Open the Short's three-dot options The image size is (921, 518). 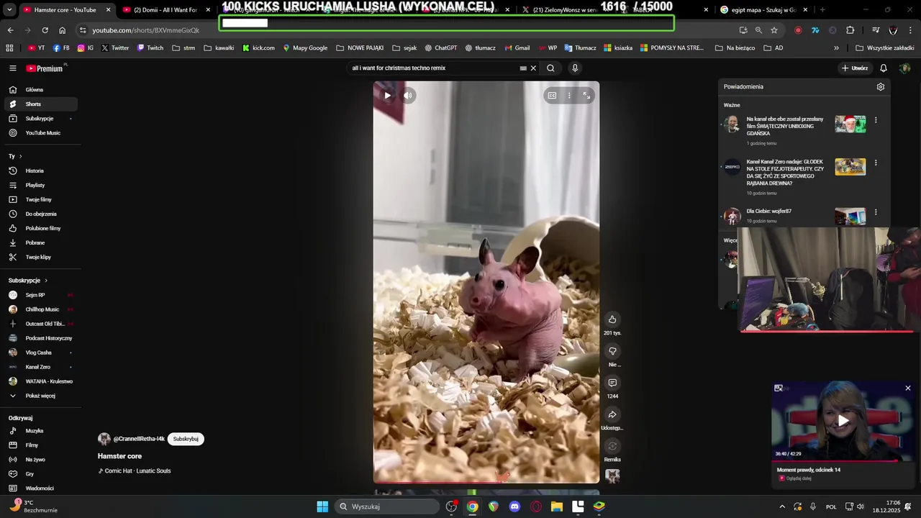(569, 96)
